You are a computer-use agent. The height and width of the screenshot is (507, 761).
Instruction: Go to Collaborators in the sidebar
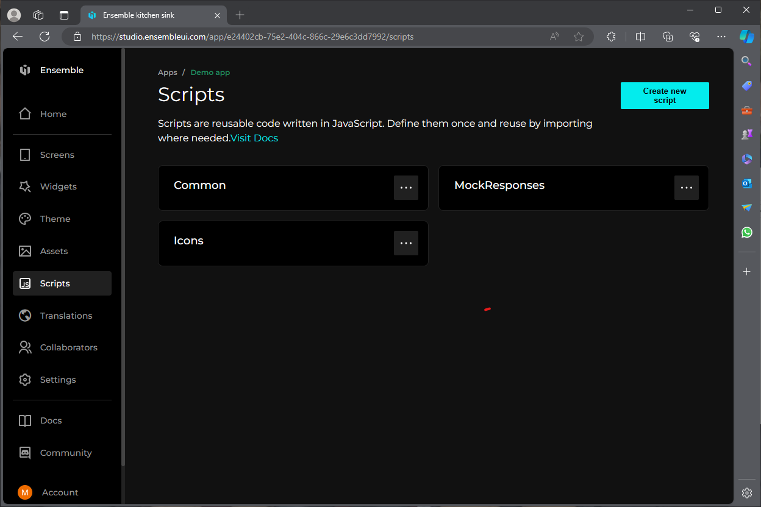coord(68,347)
